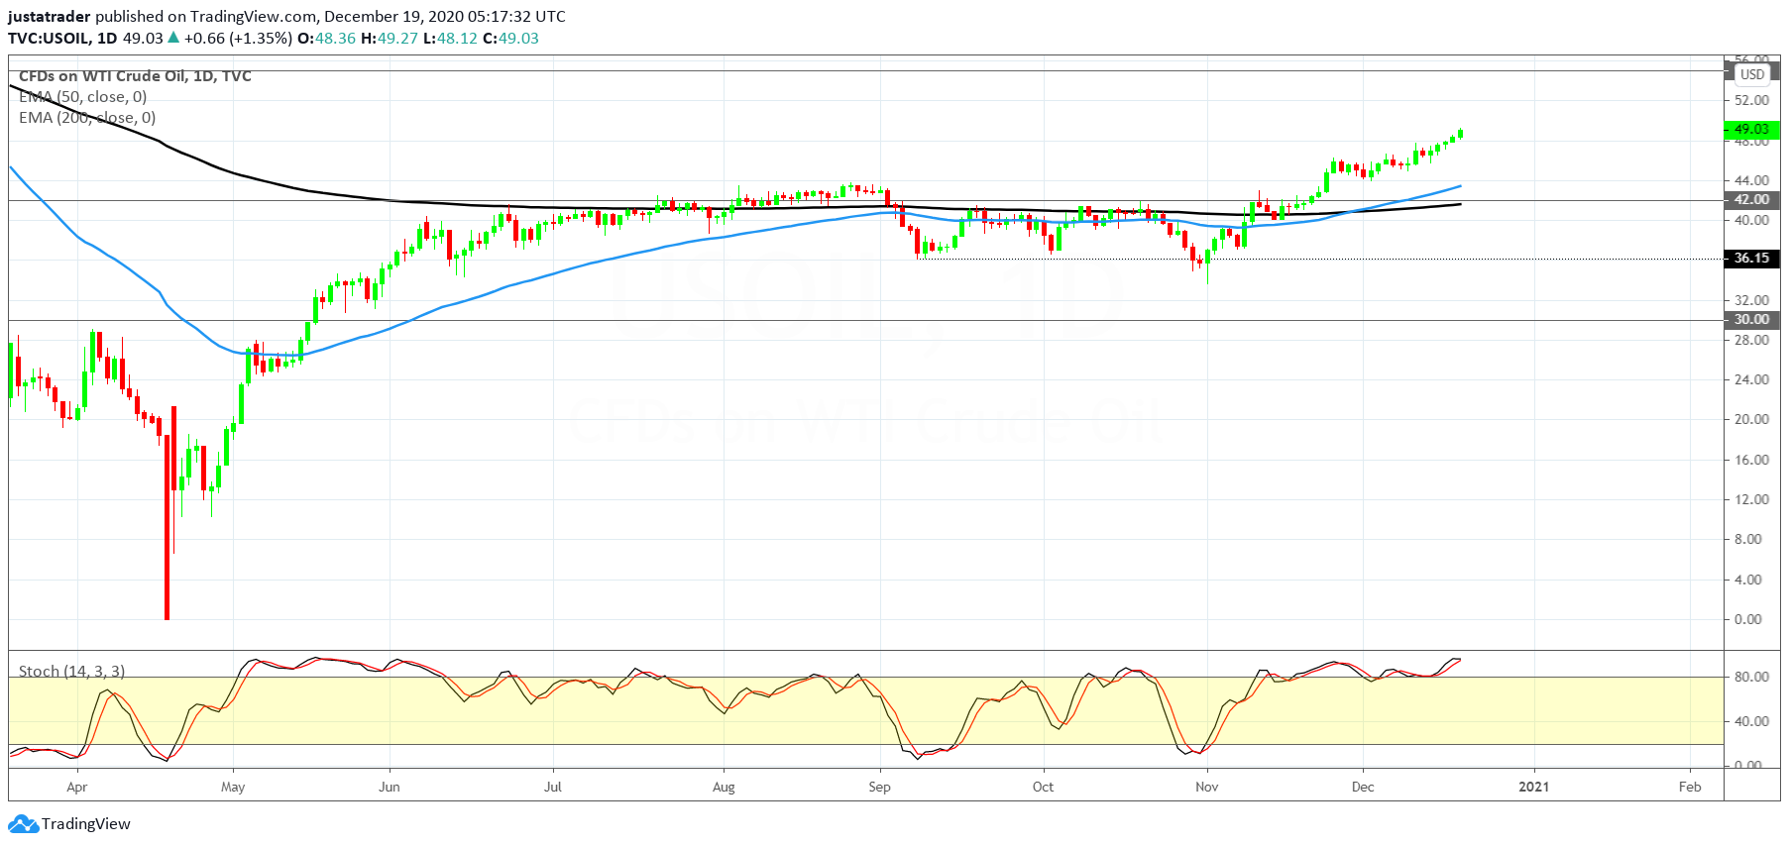Click the TradingView wordmark text

[86, 824]
